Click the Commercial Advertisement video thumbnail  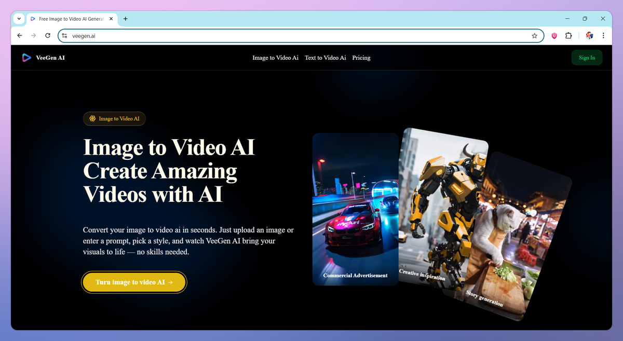click(x=355, y=209)
